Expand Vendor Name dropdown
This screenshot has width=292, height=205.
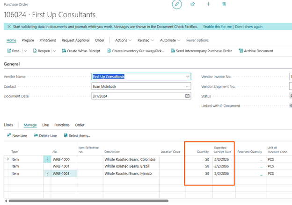point(188,77)
